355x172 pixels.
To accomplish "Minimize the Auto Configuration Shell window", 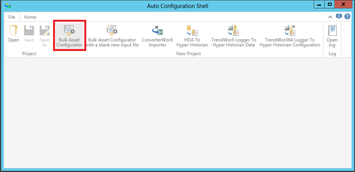I will coord(320,4).
